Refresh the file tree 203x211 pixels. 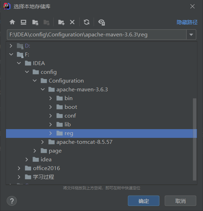tap(87, 22)
